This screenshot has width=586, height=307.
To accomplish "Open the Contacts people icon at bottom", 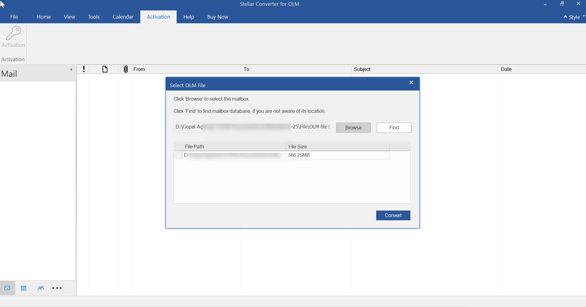I will click(41, 288).
